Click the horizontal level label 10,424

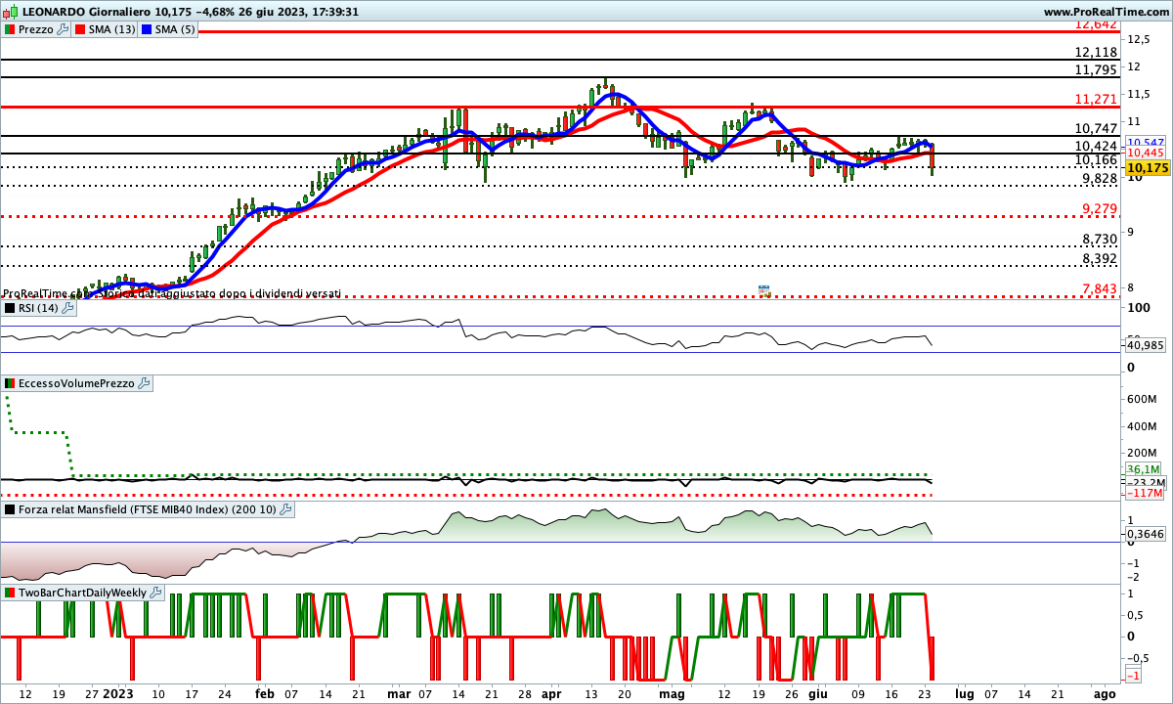[1096, 147]
